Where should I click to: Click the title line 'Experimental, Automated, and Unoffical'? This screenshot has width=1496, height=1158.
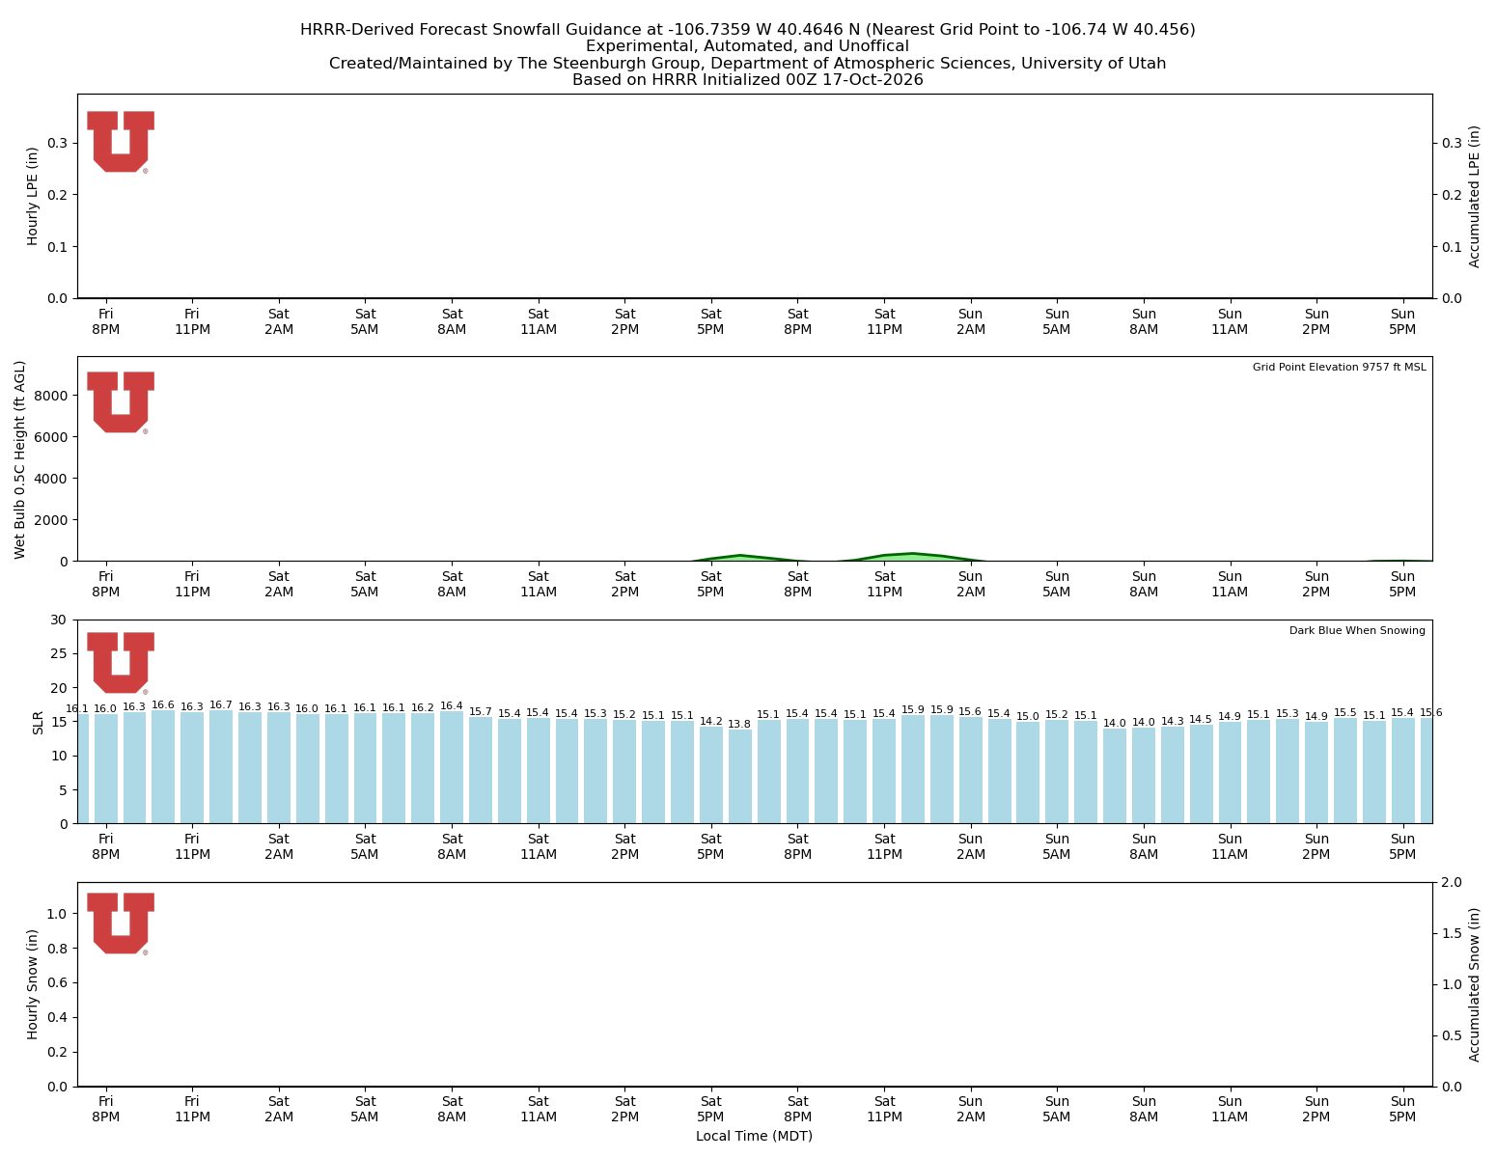click(x=748, y=46)
